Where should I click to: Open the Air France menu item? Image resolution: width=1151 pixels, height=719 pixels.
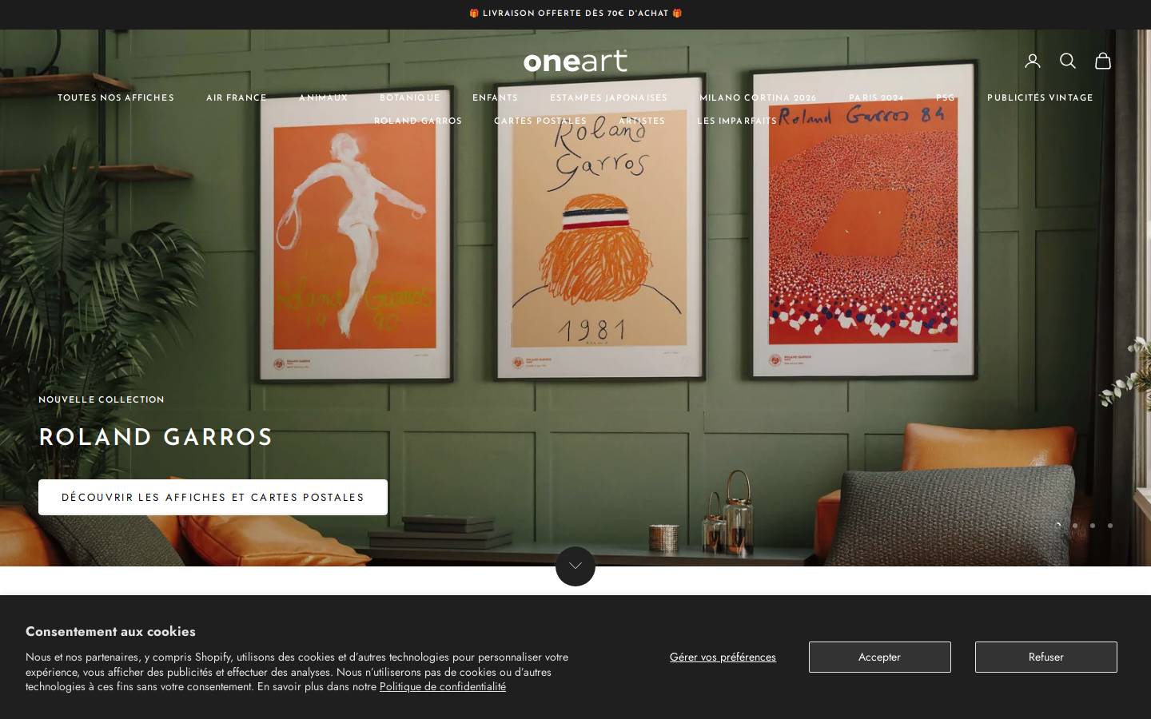237,98
